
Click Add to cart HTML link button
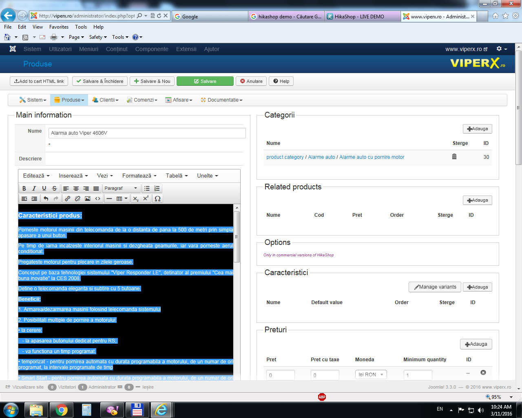point(39,81)
